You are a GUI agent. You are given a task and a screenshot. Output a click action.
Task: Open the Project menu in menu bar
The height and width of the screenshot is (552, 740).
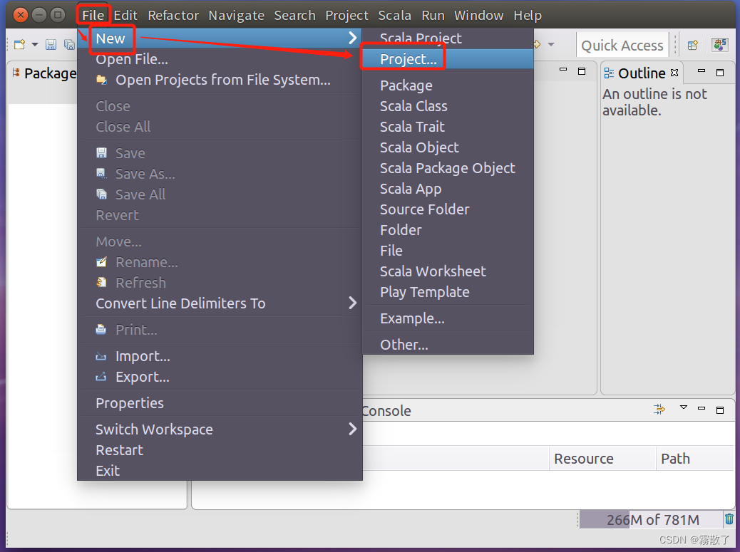tap(346, 15)
